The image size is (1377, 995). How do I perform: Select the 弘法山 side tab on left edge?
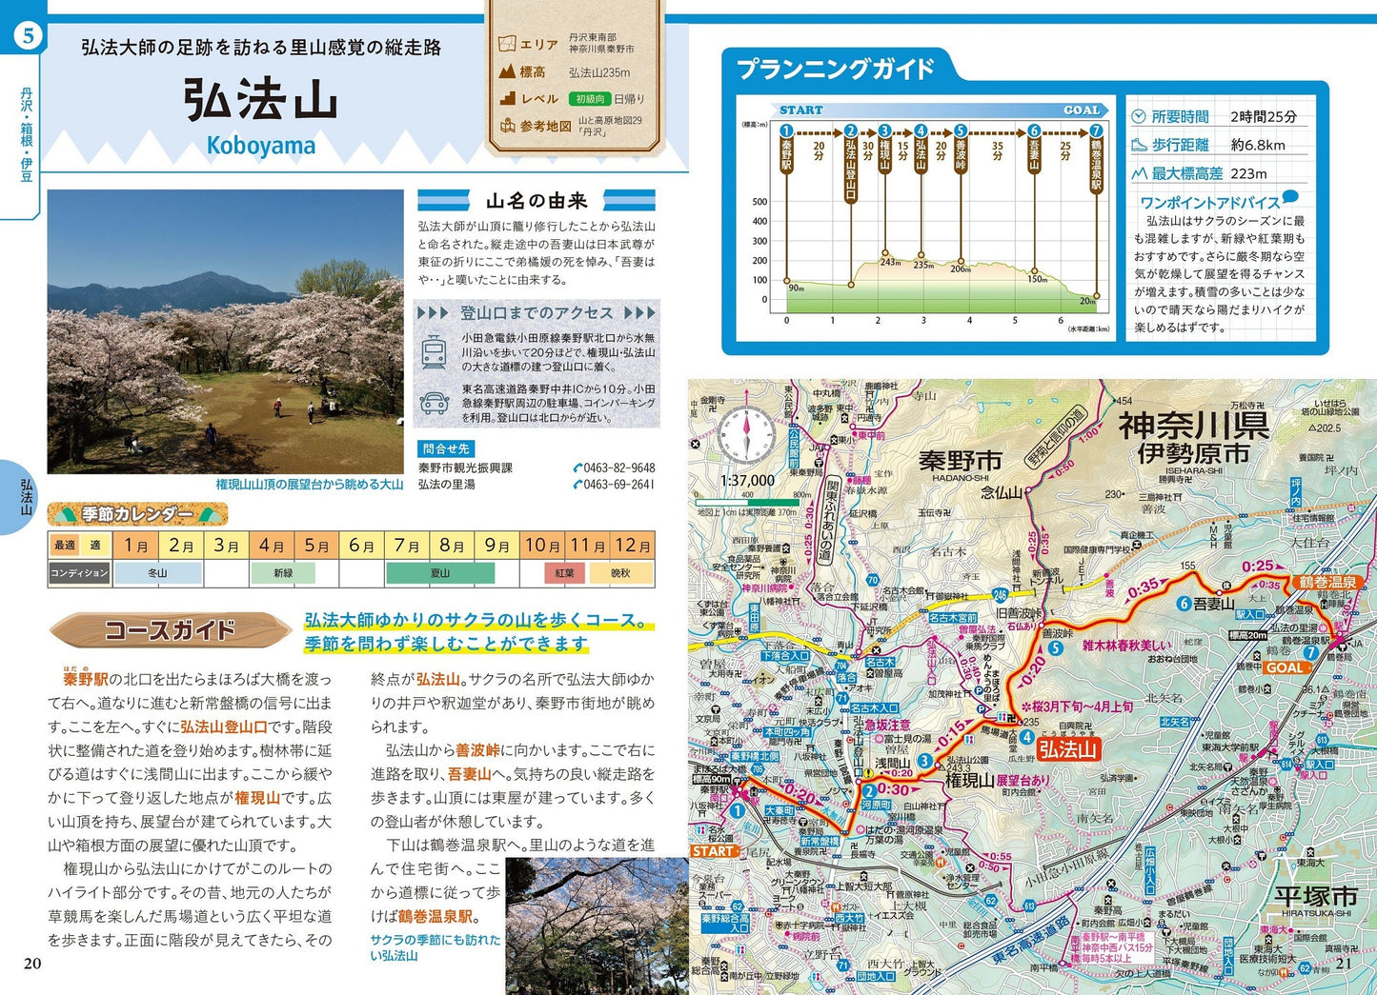(26, 497)
